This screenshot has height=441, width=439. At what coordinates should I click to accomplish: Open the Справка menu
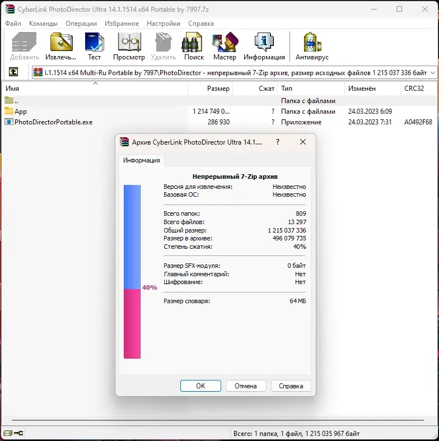tap(201, 24)
